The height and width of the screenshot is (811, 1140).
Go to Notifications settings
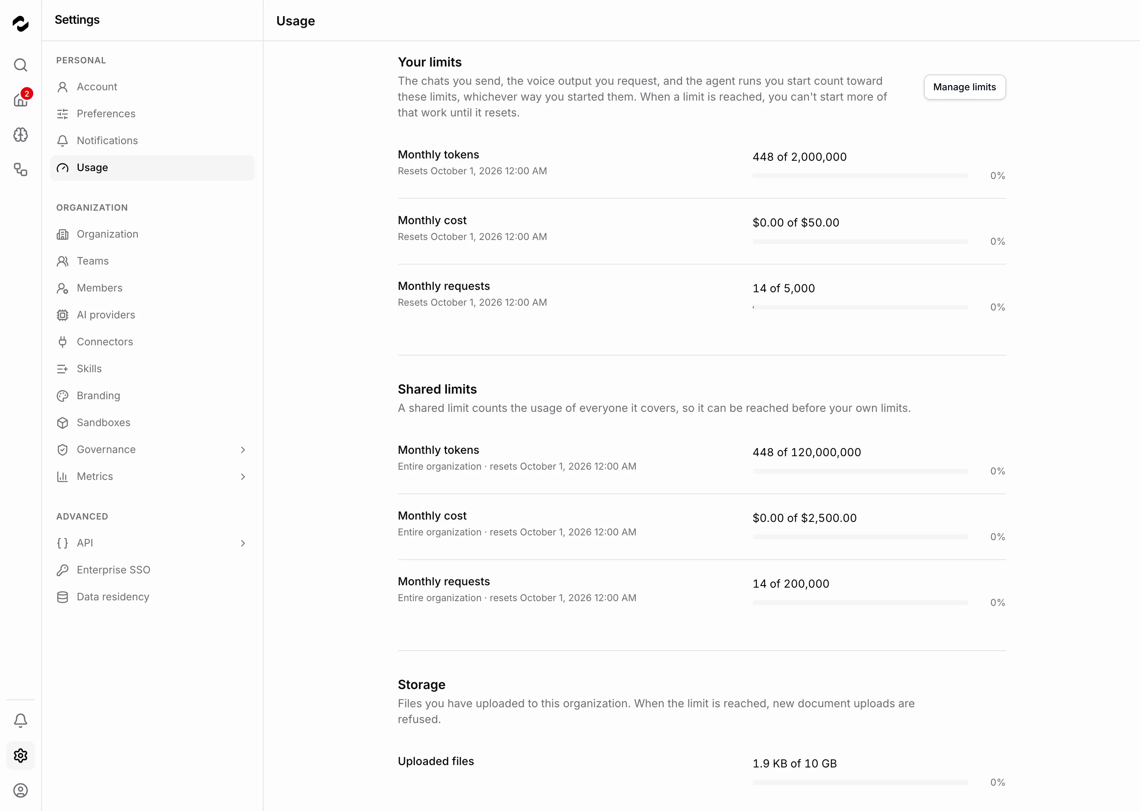point(152,141)
